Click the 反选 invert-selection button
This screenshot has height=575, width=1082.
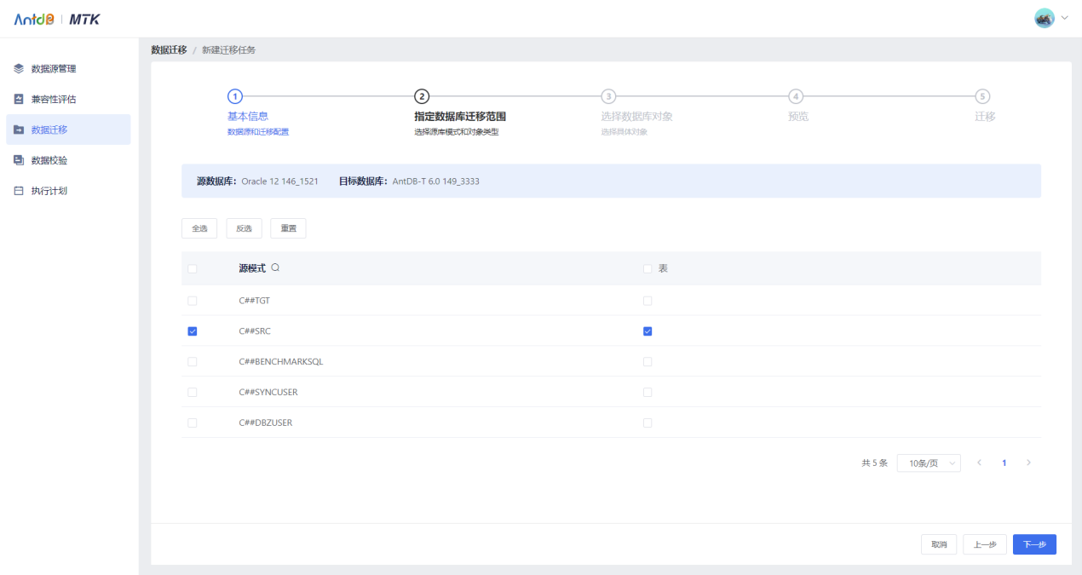pos(244,227)
